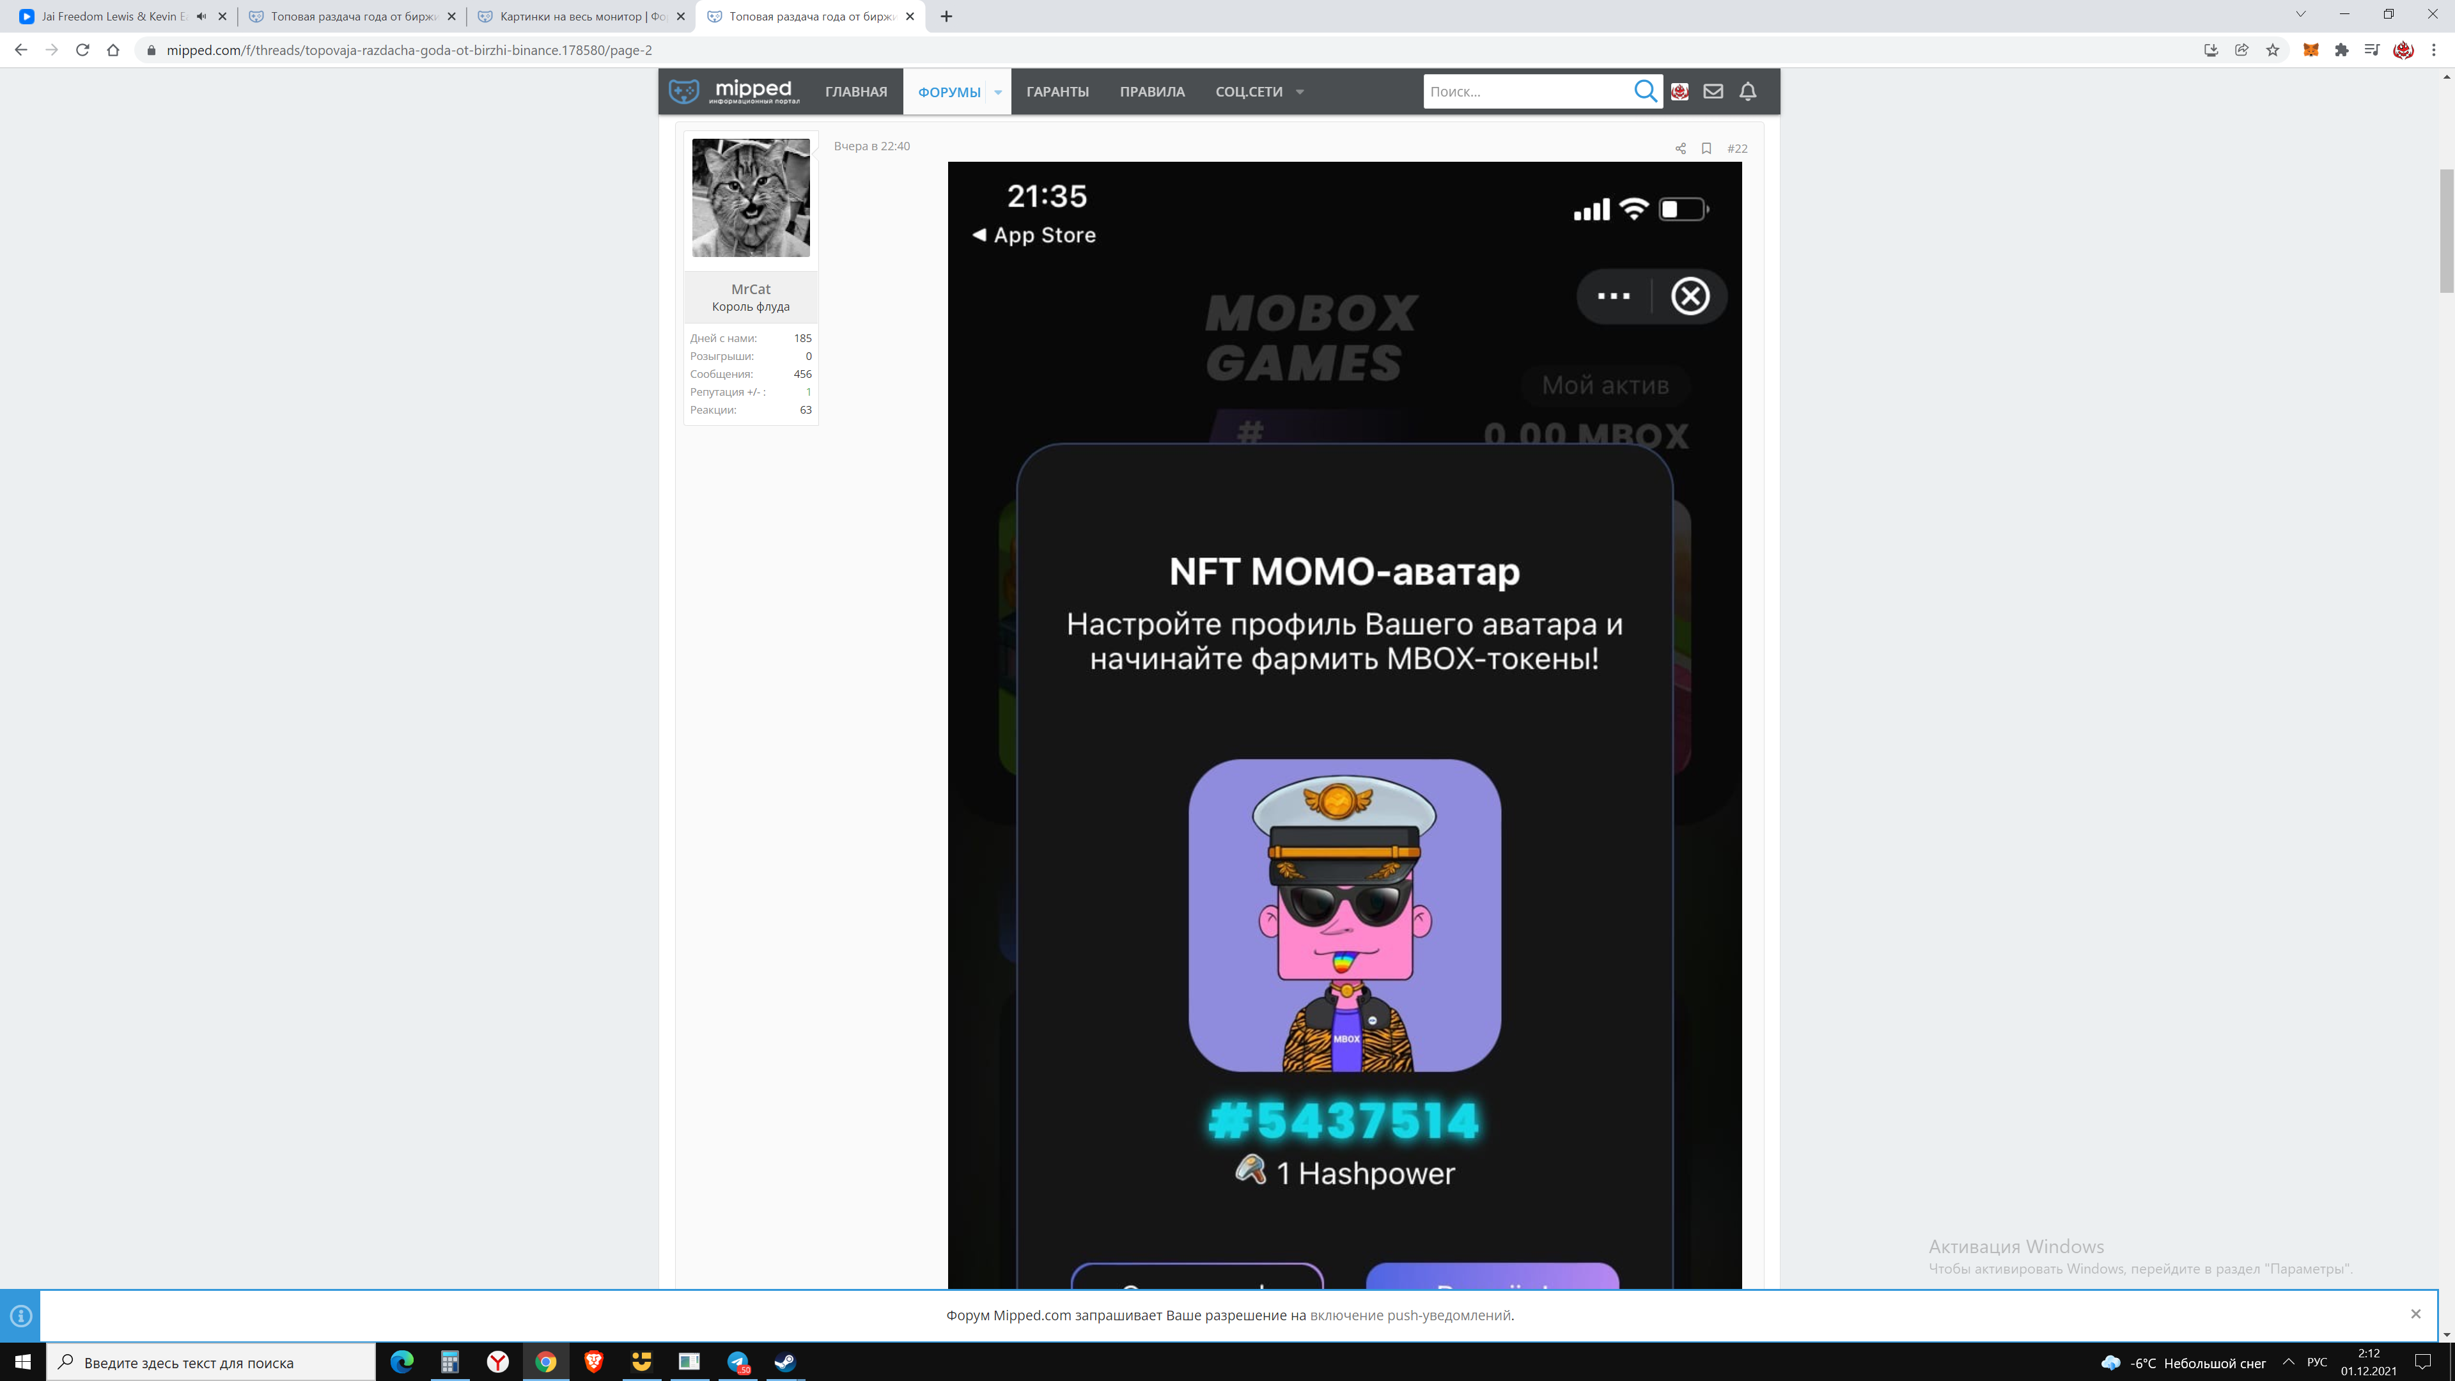Open the Extensions puzzle menu
The width and height of the screenshot is (2455, 1381).
coord(2342,50)
